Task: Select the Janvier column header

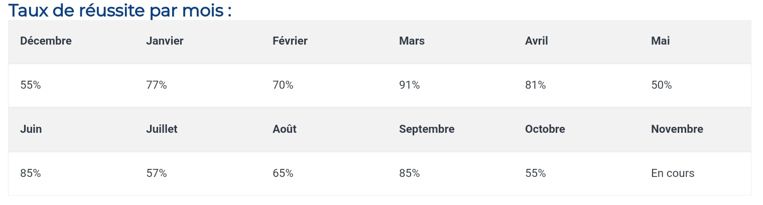Action: click(165, 41)
